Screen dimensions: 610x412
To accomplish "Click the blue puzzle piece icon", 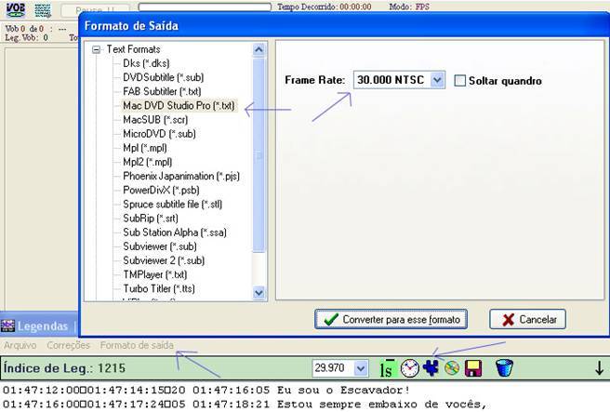I will [431, 367].
